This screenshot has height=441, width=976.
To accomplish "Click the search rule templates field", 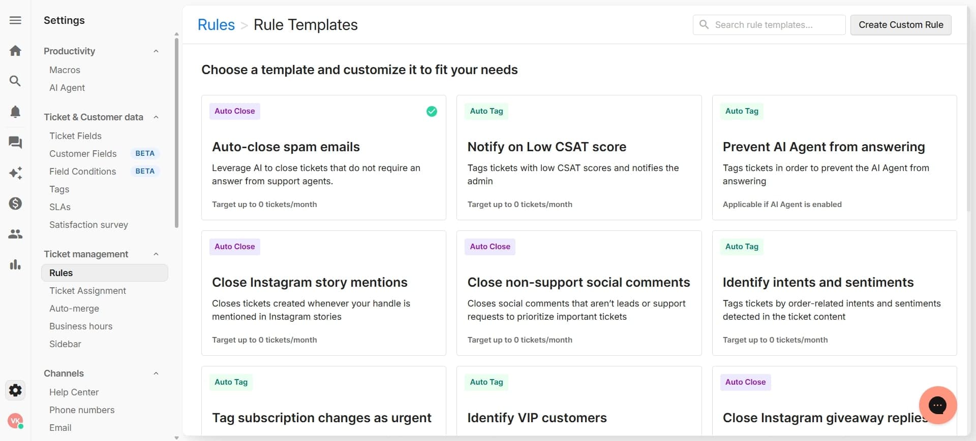I will [768, 24].
